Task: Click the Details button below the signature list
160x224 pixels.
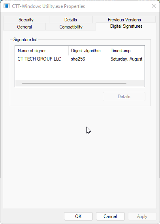Action: [124, 97]
